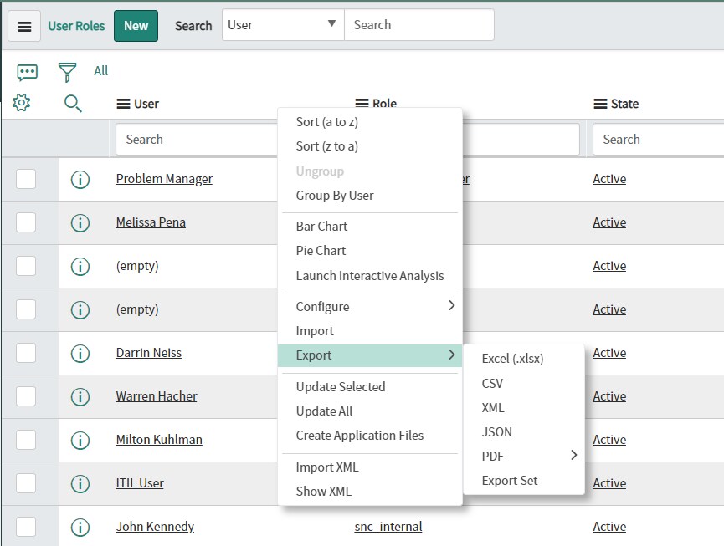This screenshot has width=724, height=546.
Task: Open the Problem Manager user link
Action: coord(164,179)
